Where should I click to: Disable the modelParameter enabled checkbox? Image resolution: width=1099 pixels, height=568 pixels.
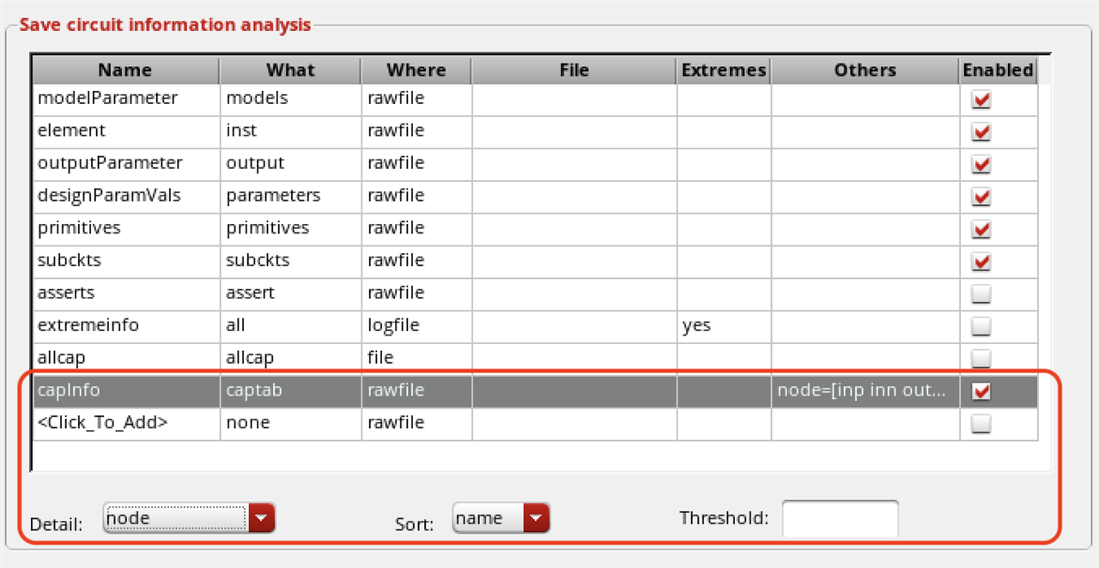point(981,100)
